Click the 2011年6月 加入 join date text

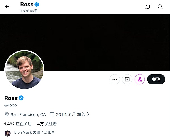click(x=70, y=114)
